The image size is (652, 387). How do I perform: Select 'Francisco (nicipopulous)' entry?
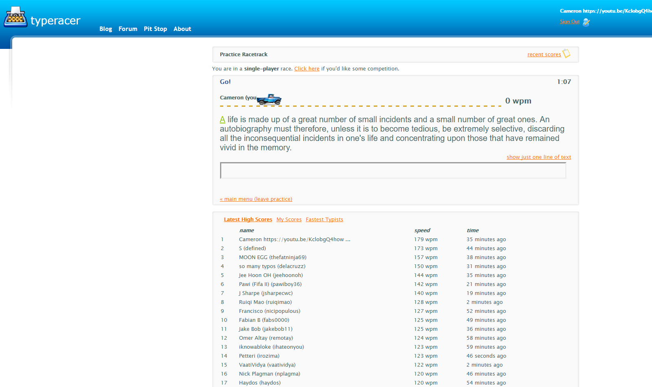(x=269, y=311)
